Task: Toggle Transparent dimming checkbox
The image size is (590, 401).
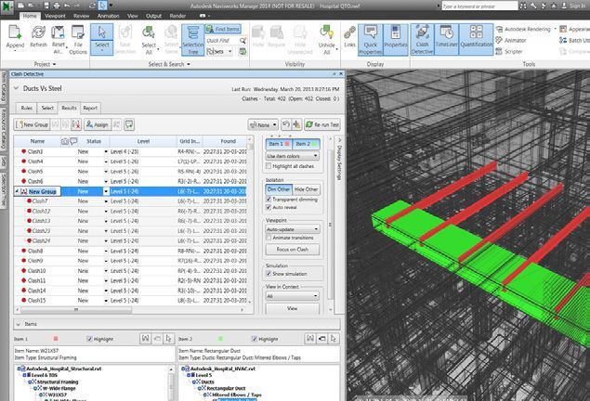Action: point(269,199)
